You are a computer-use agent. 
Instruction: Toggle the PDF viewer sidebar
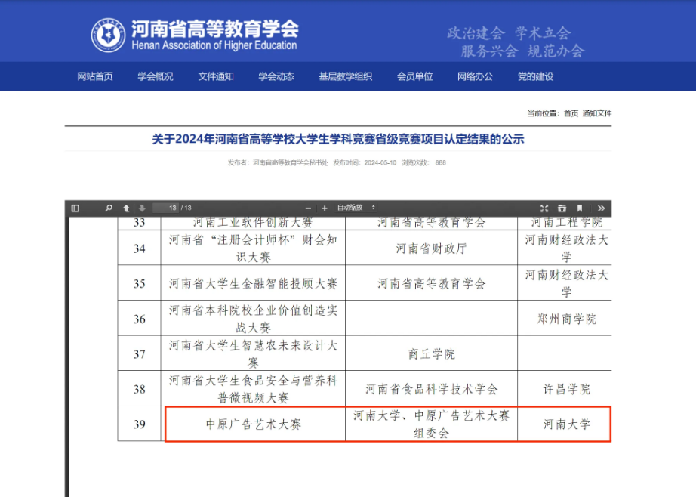(75, 208)
